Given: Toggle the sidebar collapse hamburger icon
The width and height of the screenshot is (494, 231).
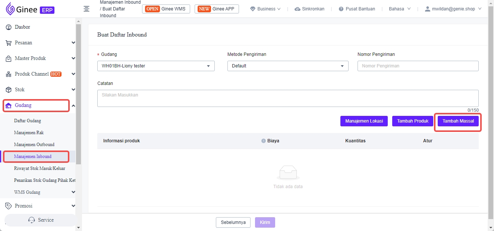Looking at the screenshot, I should tap(86, 9).
